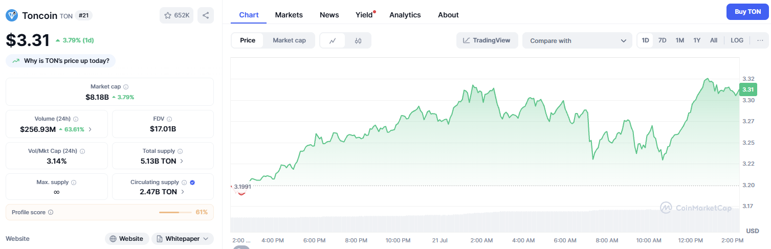Click the verified badge on Circulating supply
771x249 pixels.
[192, 183]
